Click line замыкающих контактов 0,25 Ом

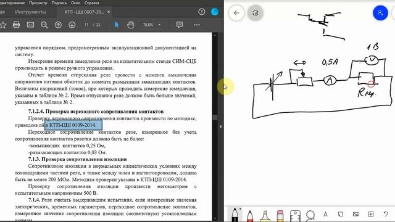[67, 146]
